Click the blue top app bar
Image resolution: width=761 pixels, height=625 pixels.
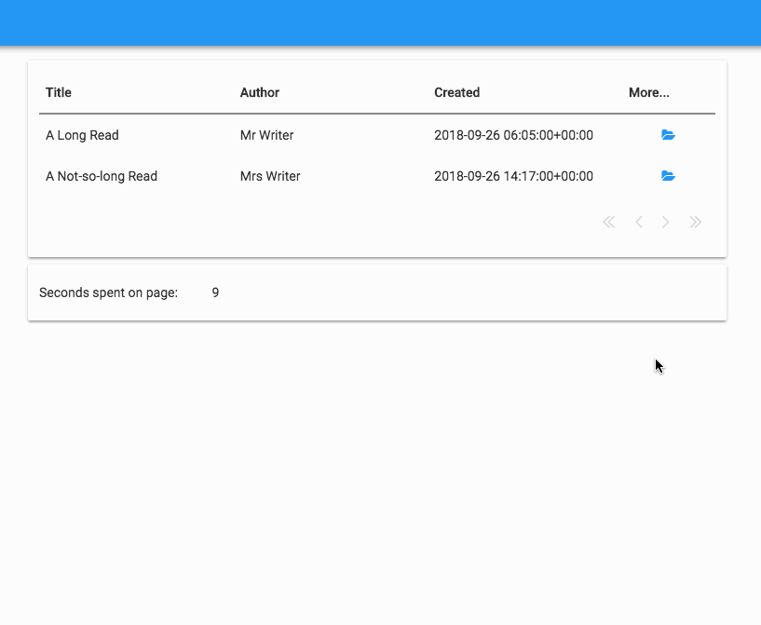[380, 22]
